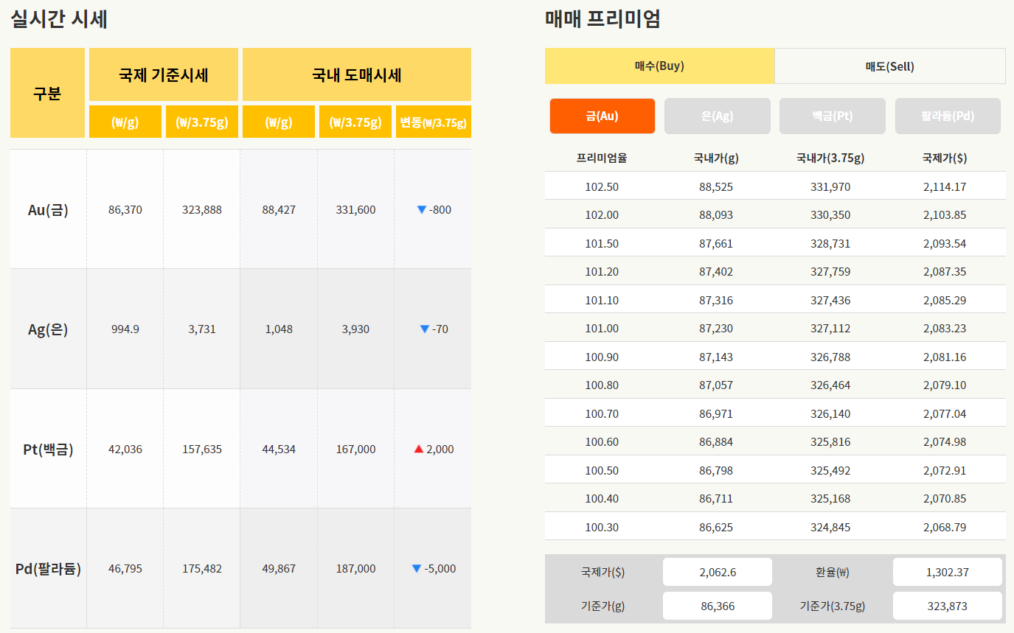This screenshot has height=633, width=1014.
Task: Click the gold wholesale value 331,600
Action: point(355,210)
